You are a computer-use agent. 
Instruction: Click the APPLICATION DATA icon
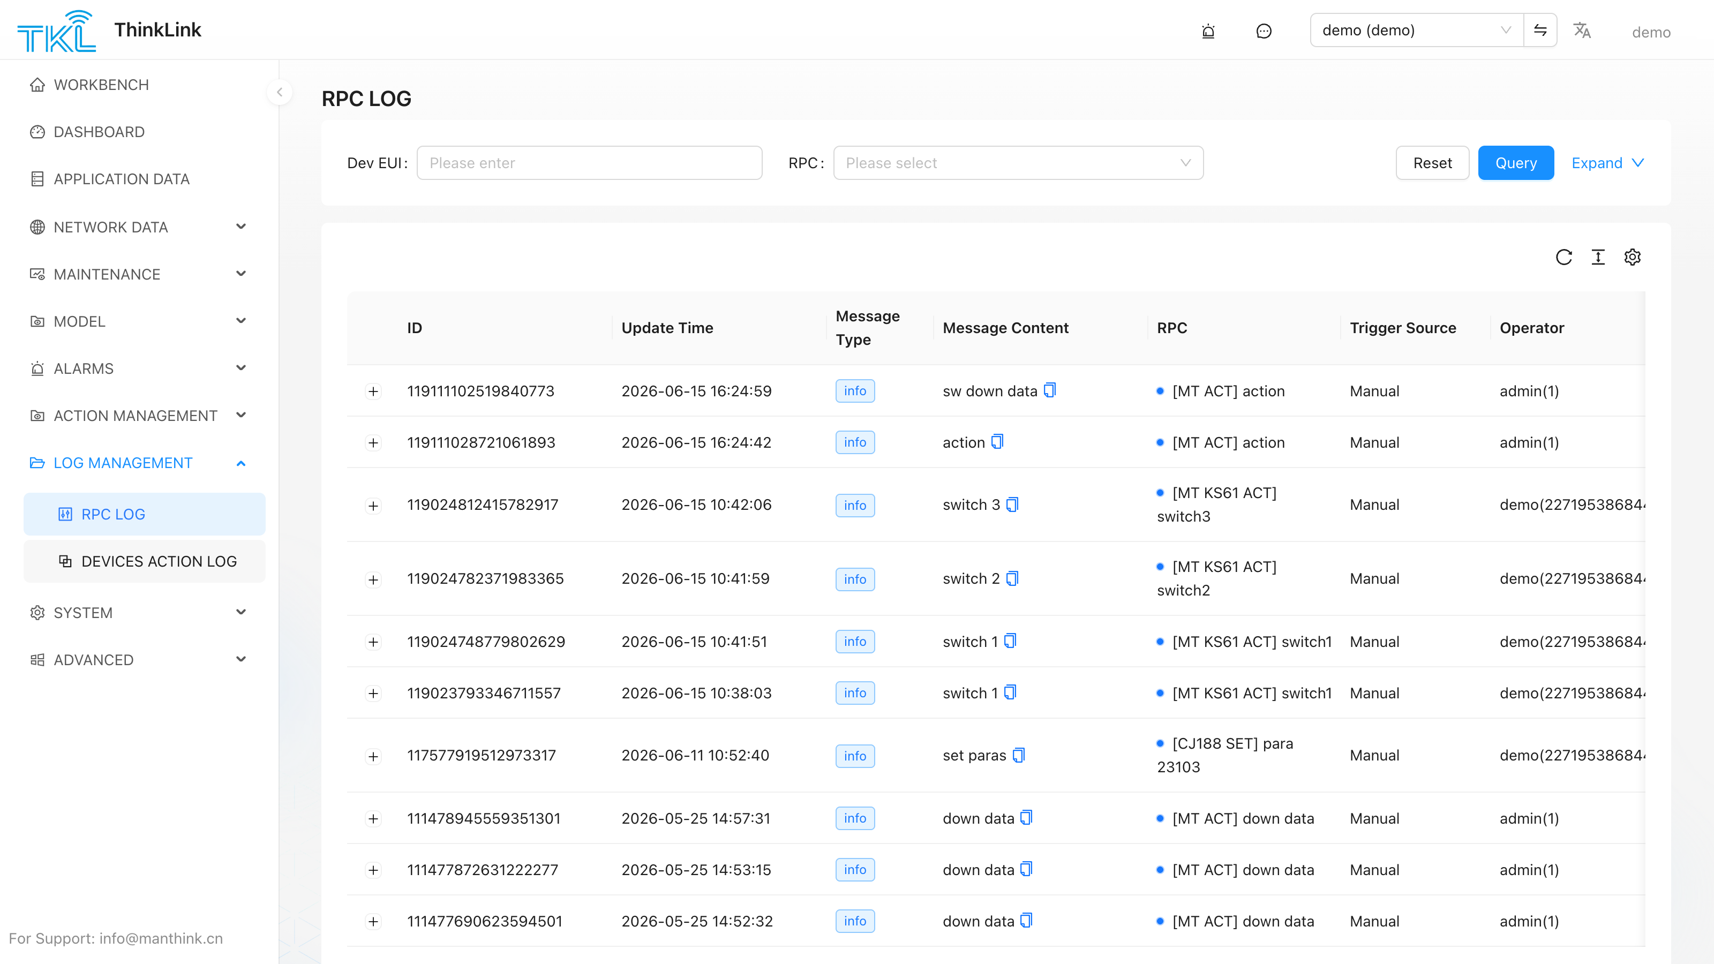click(37, 179)
